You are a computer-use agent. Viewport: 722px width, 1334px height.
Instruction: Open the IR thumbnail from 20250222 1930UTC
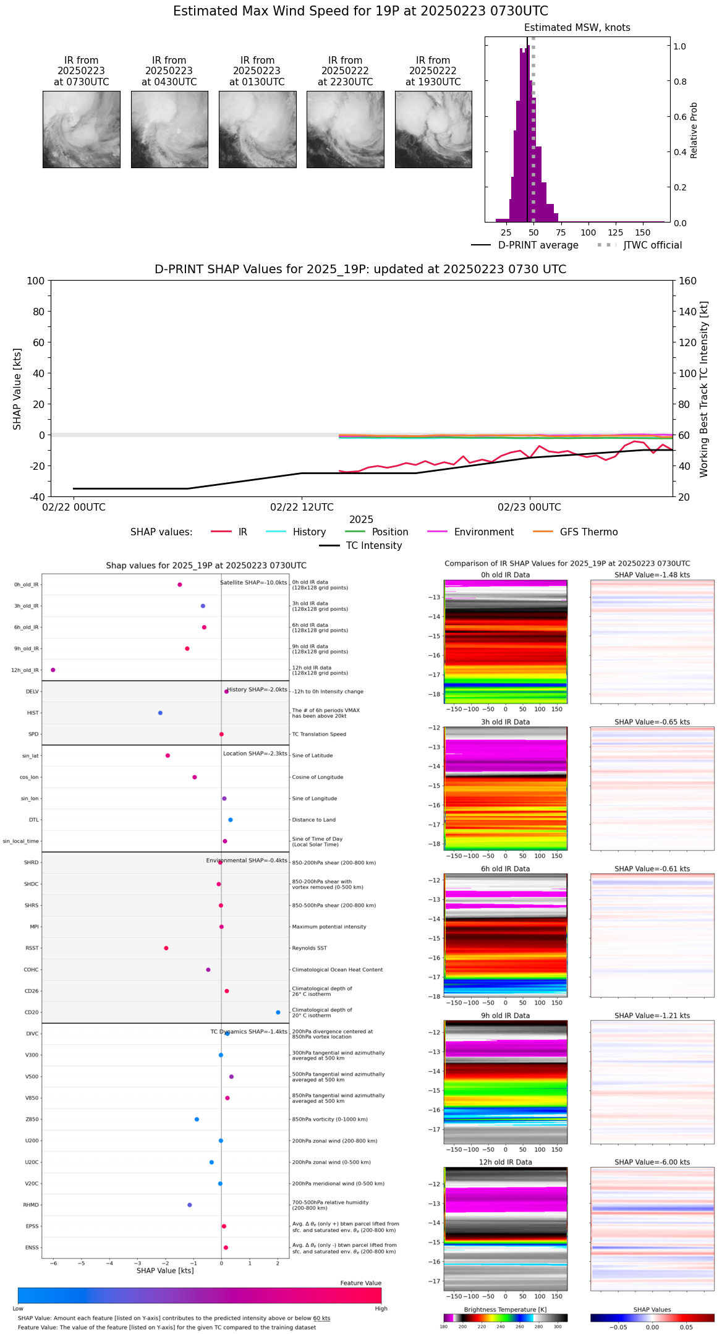click(x=433, y=129)
